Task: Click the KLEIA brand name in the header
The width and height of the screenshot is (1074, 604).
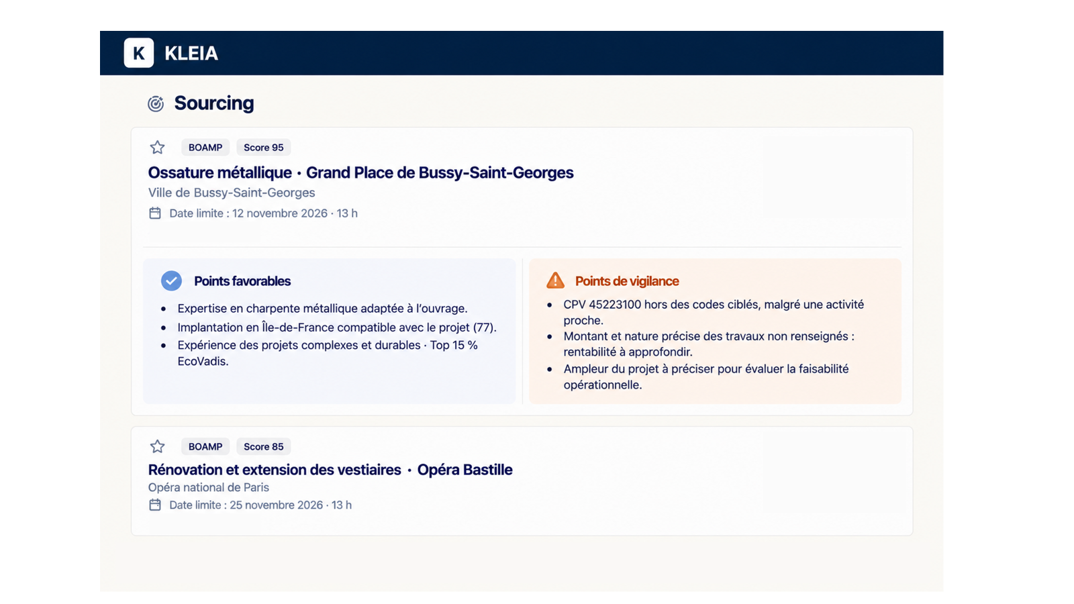Action: 191,53
